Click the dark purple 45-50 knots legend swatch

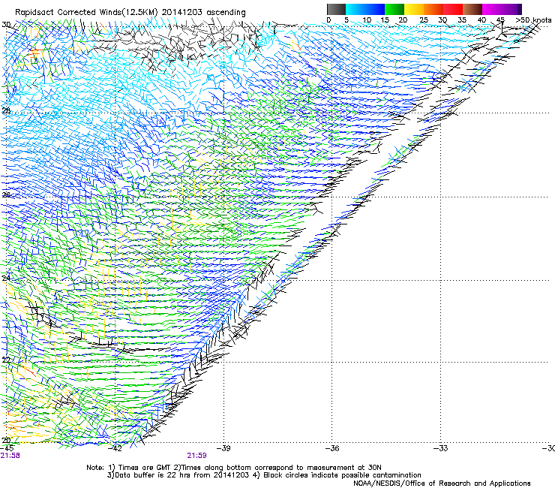(x=511, y=9)
